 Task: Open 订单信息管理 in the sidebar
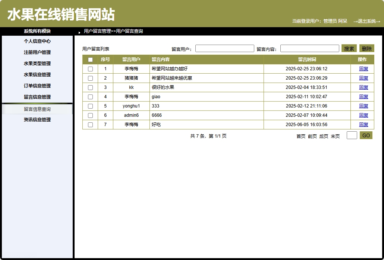click(37, 86)
